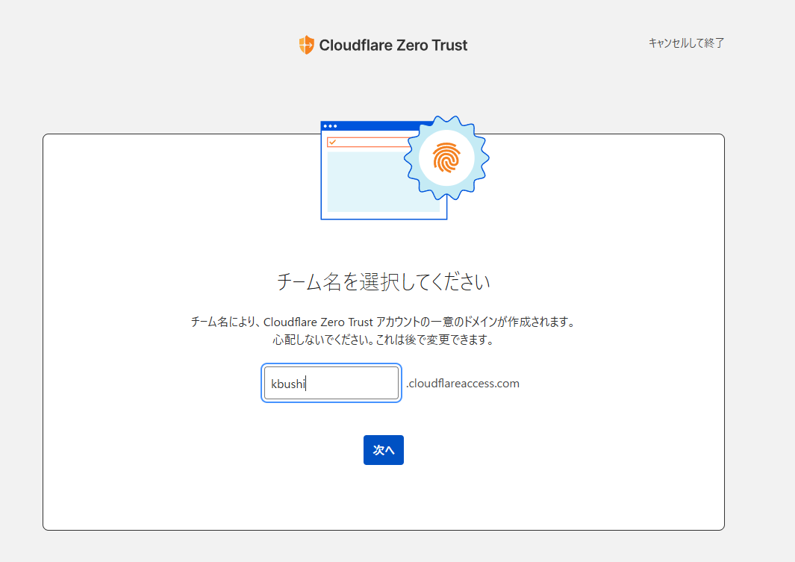This screenshot has height=562, width=795.
Task: Click the heading チーム名を選択してください
Action: click(x=383, y=282)
